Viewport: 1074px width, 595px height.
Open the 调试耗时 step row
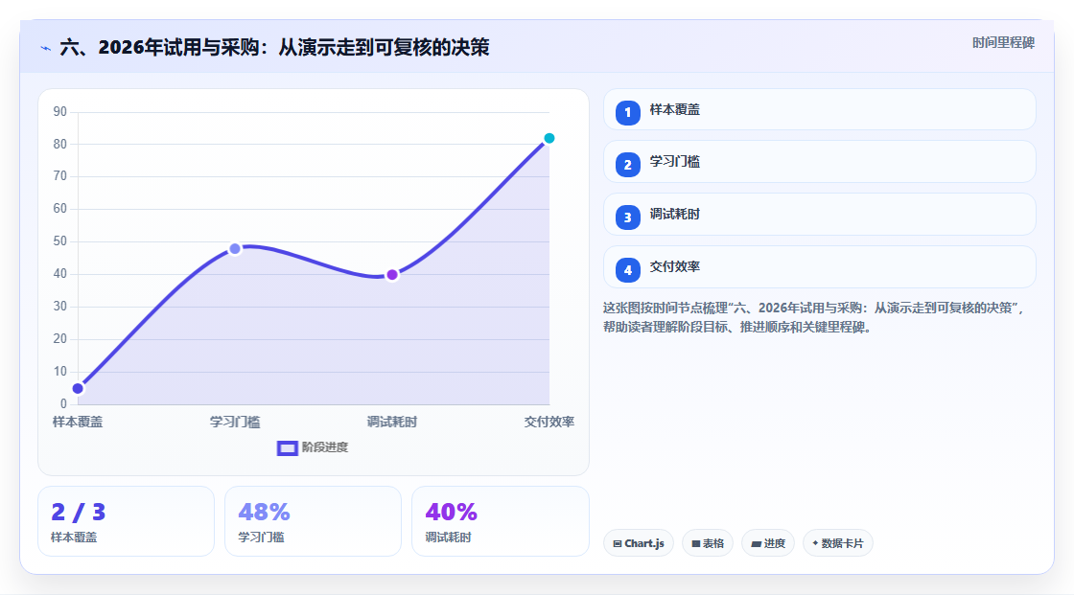coord(819,215)
